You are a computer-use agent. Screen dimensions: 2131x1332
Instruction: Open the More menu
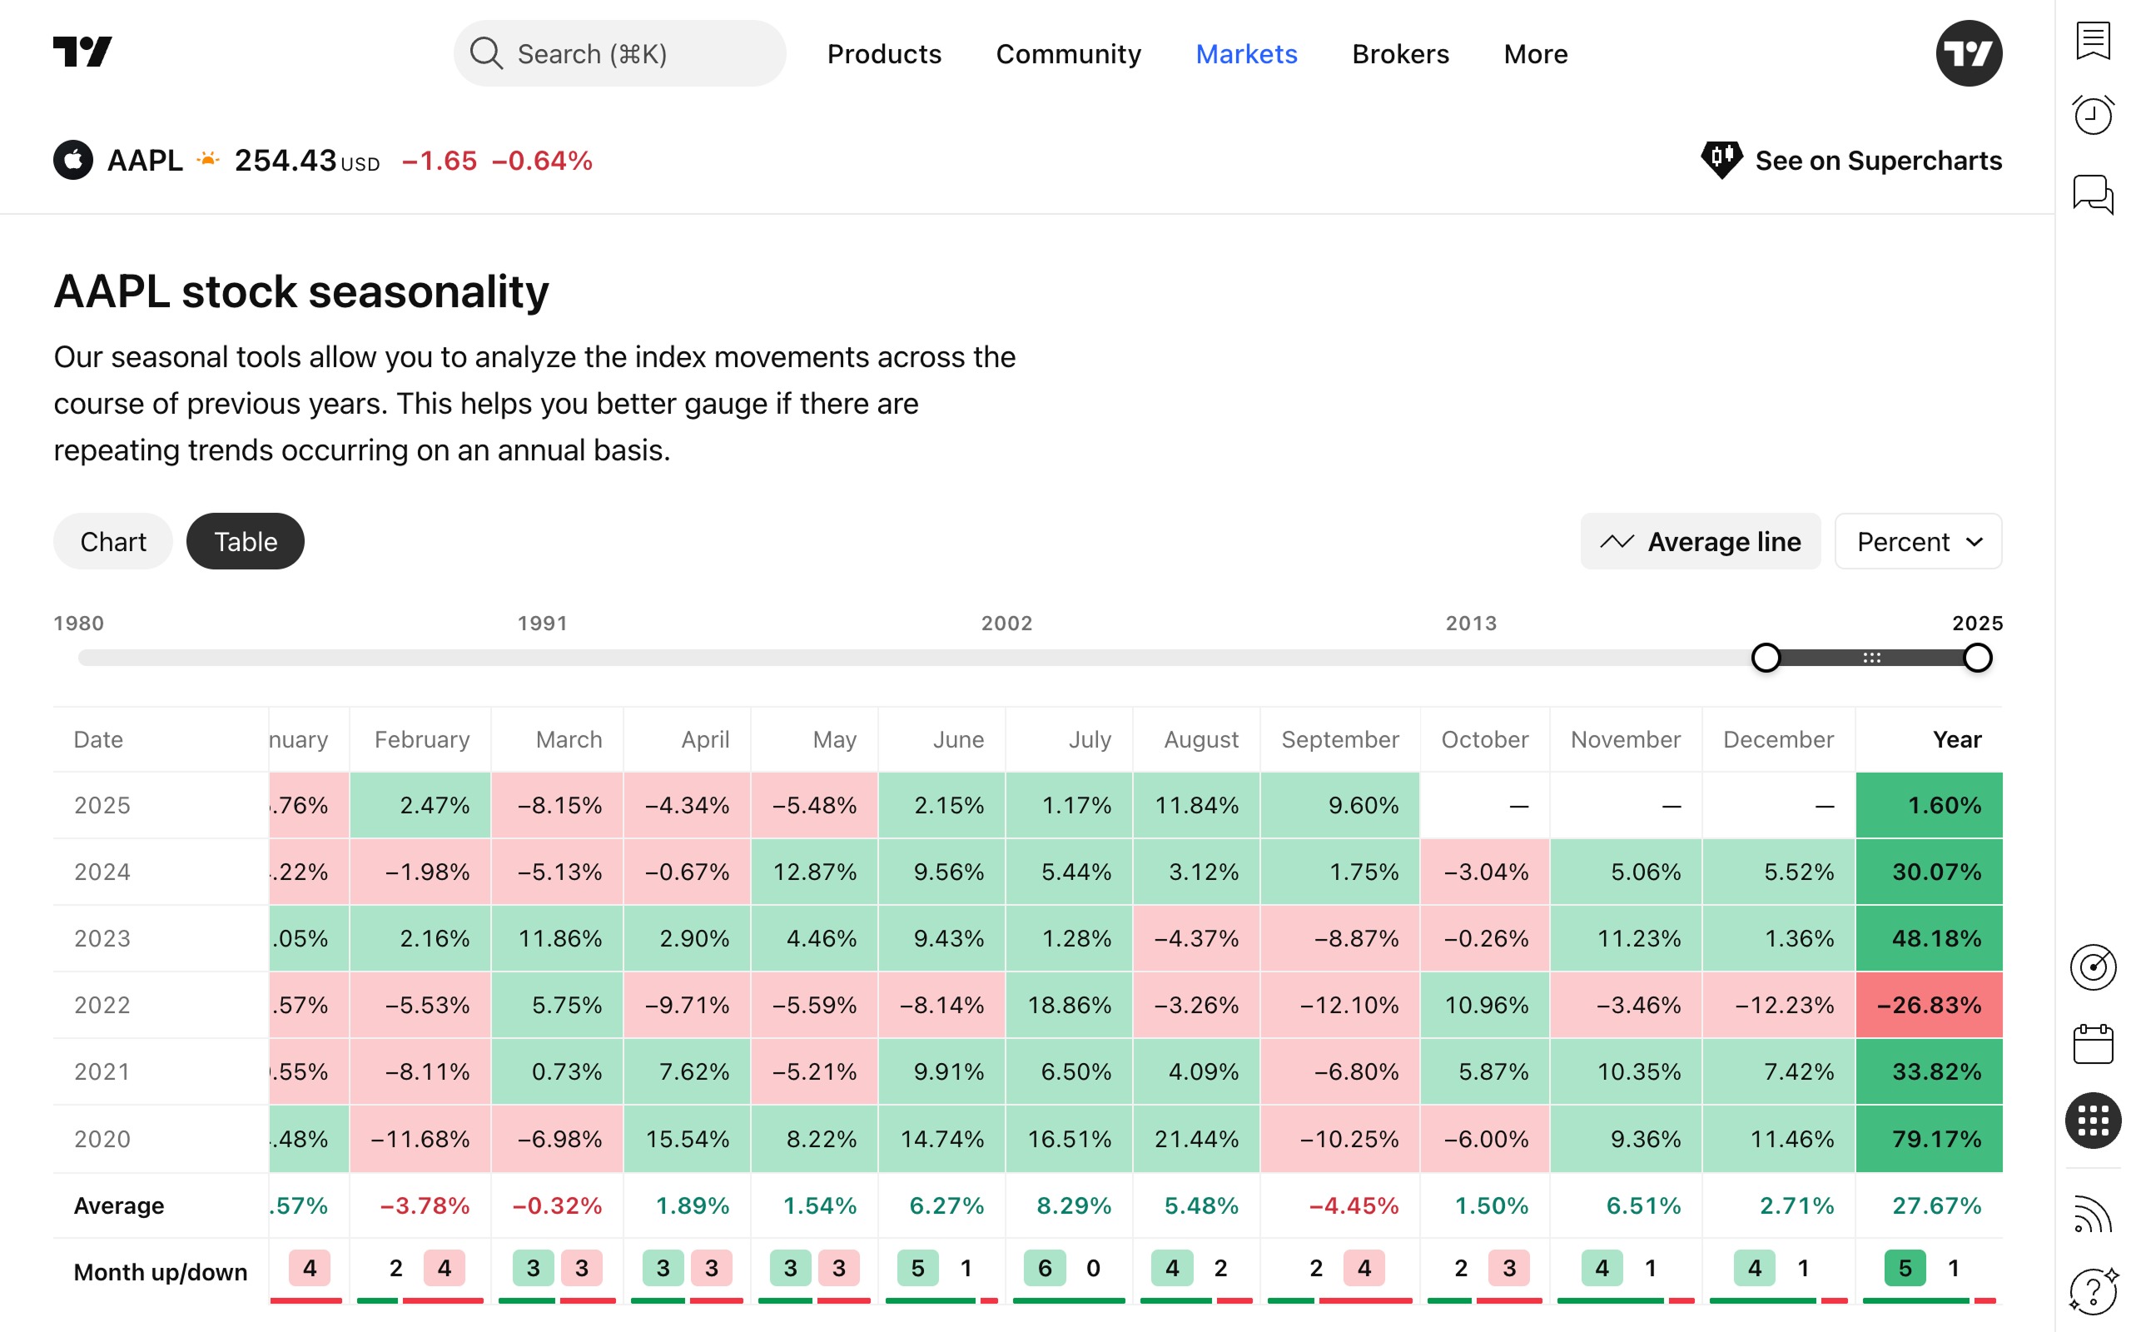tap(1535, 54)
